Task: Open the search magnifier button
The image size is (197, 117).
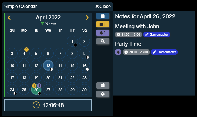Action: [x=103, y=41]
